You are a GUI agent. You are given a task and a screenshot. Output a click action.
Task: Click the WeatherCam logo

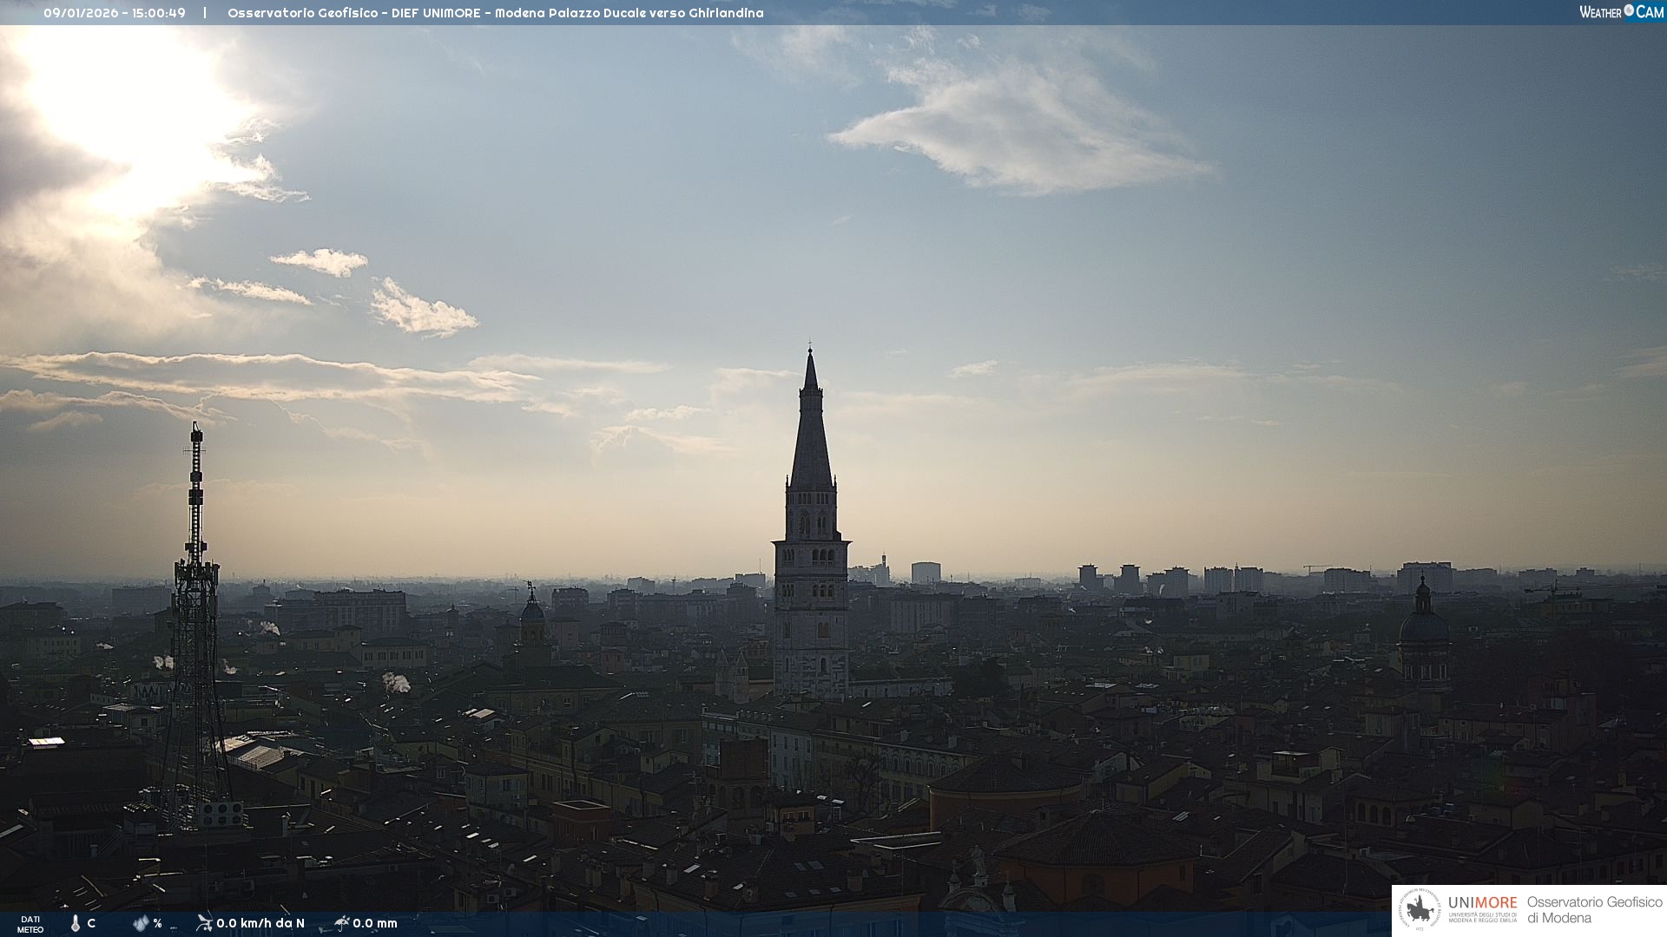click(x=1621, y=12)
